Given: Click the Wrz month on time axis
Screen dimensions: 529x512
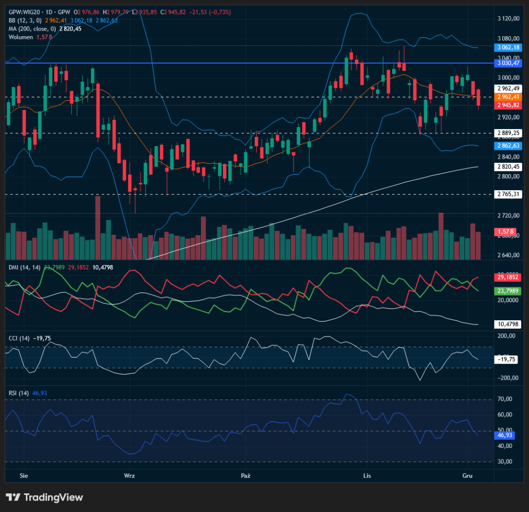Looking at the screenshot, I should (x=130, y=474).
